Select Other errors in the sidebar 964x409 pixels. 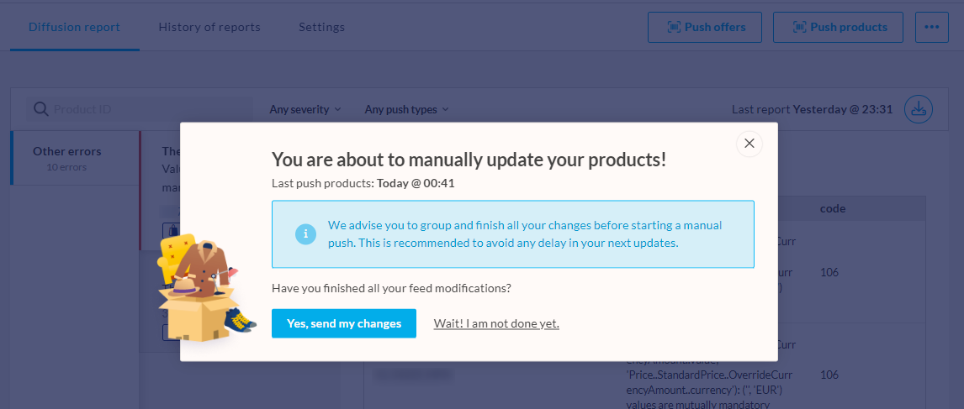click(x=67, y=157)
